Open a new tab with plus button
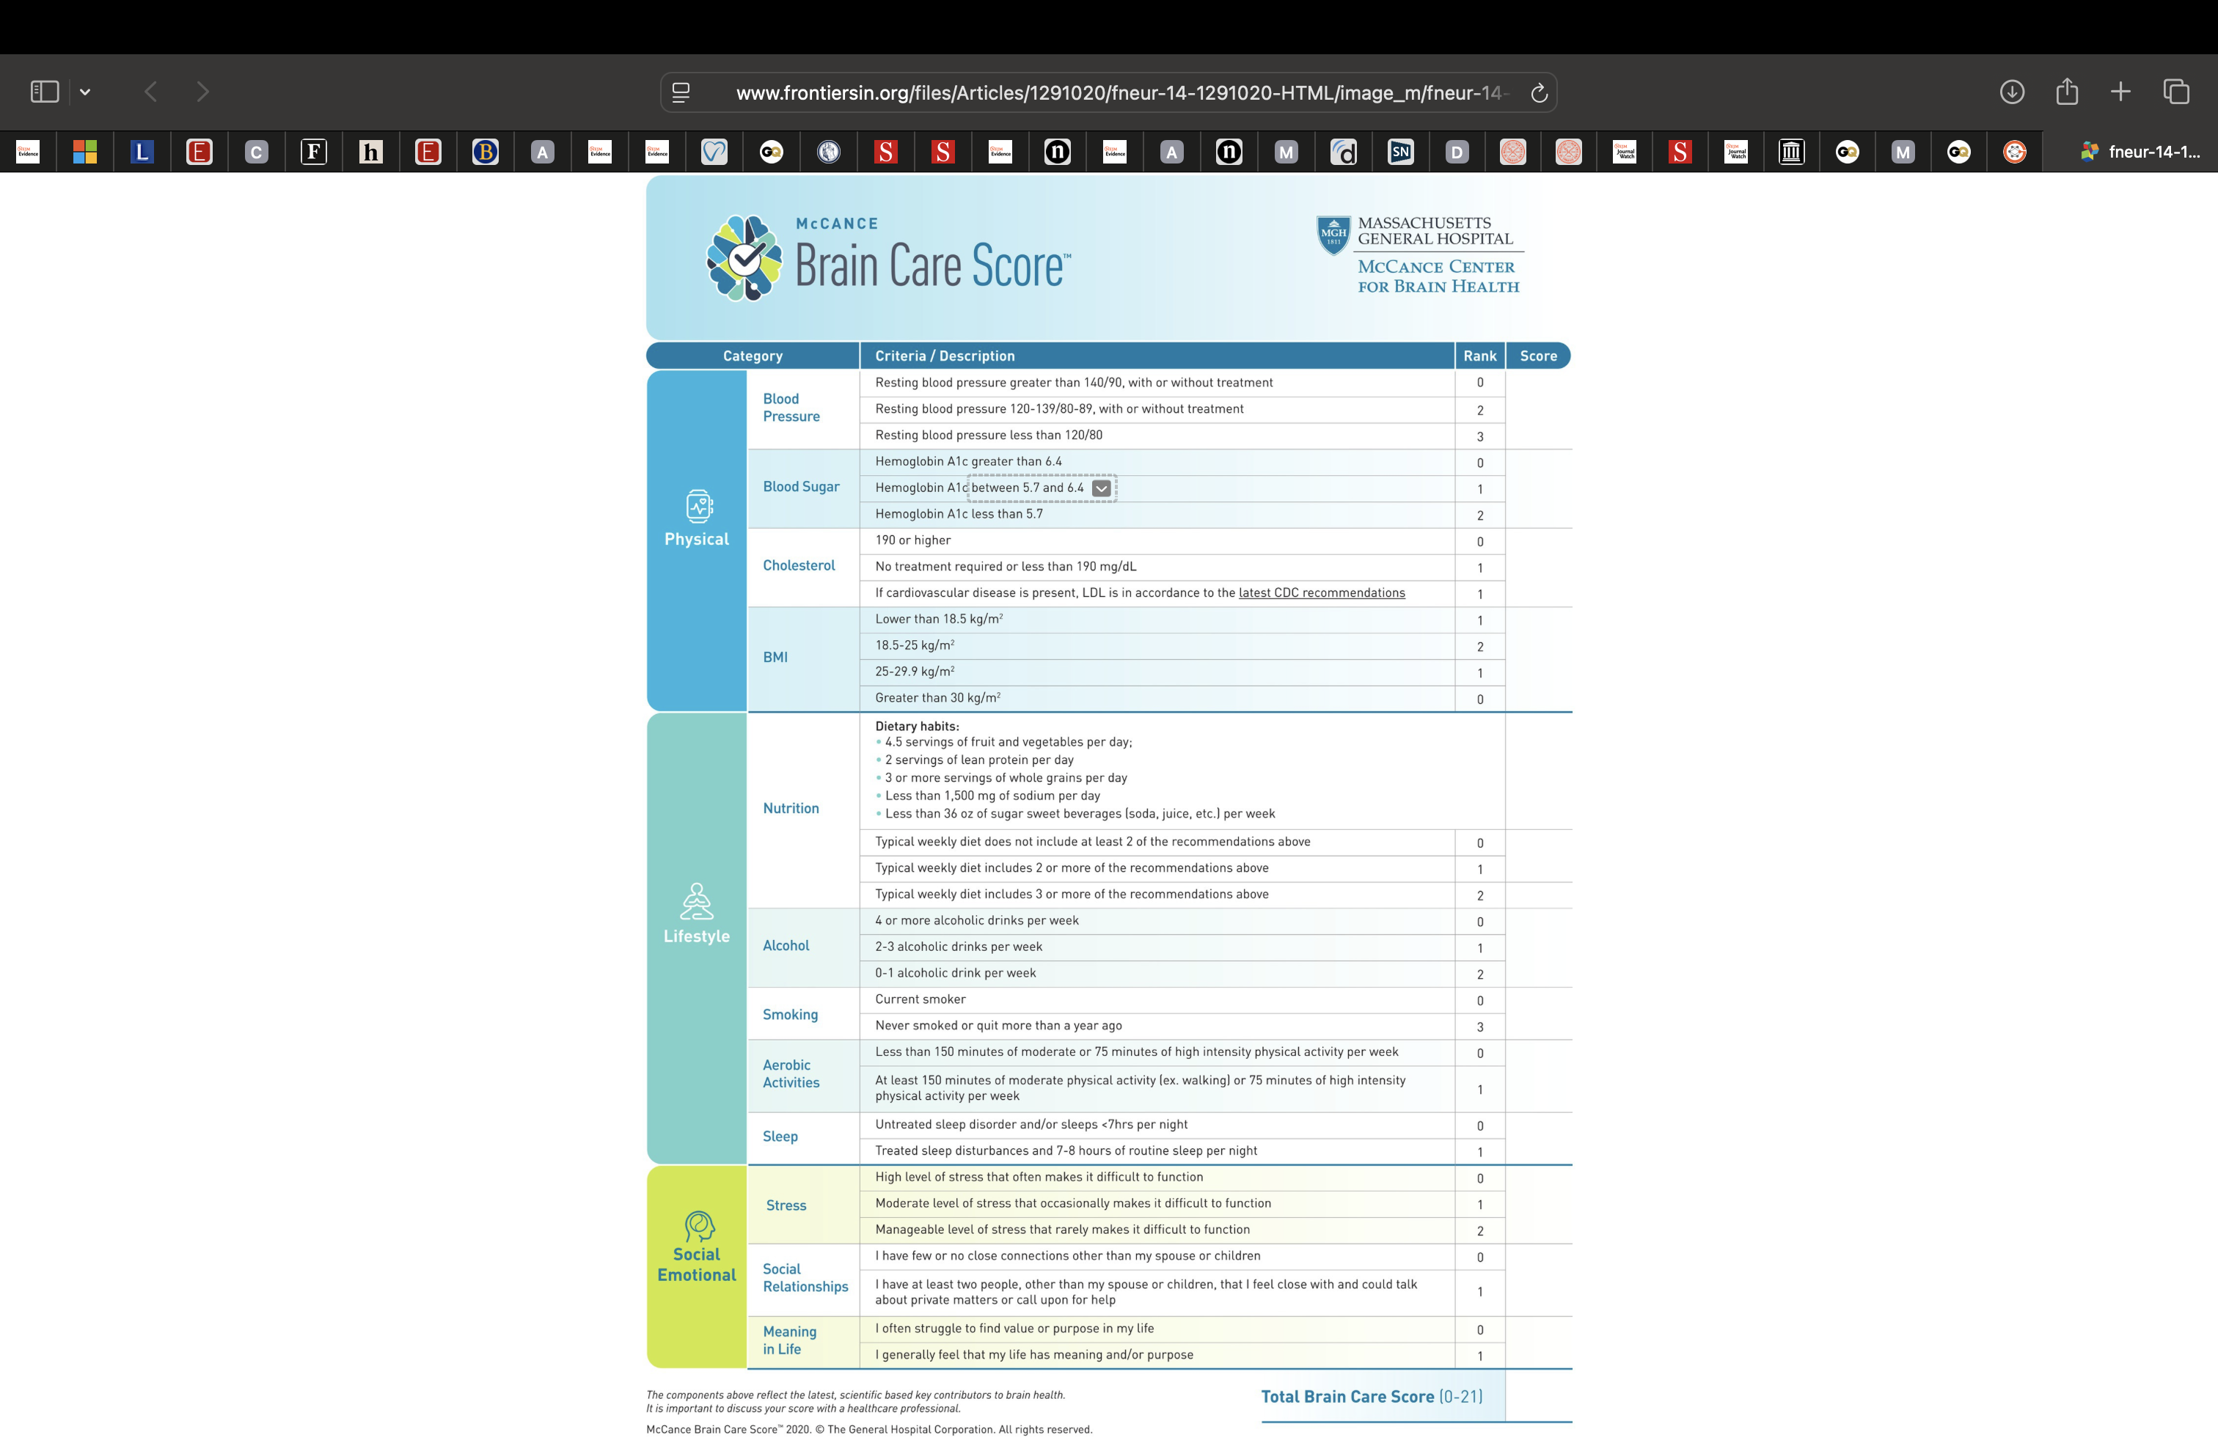This screenshot has width=2218, height=1440. tap(2120, 91)
